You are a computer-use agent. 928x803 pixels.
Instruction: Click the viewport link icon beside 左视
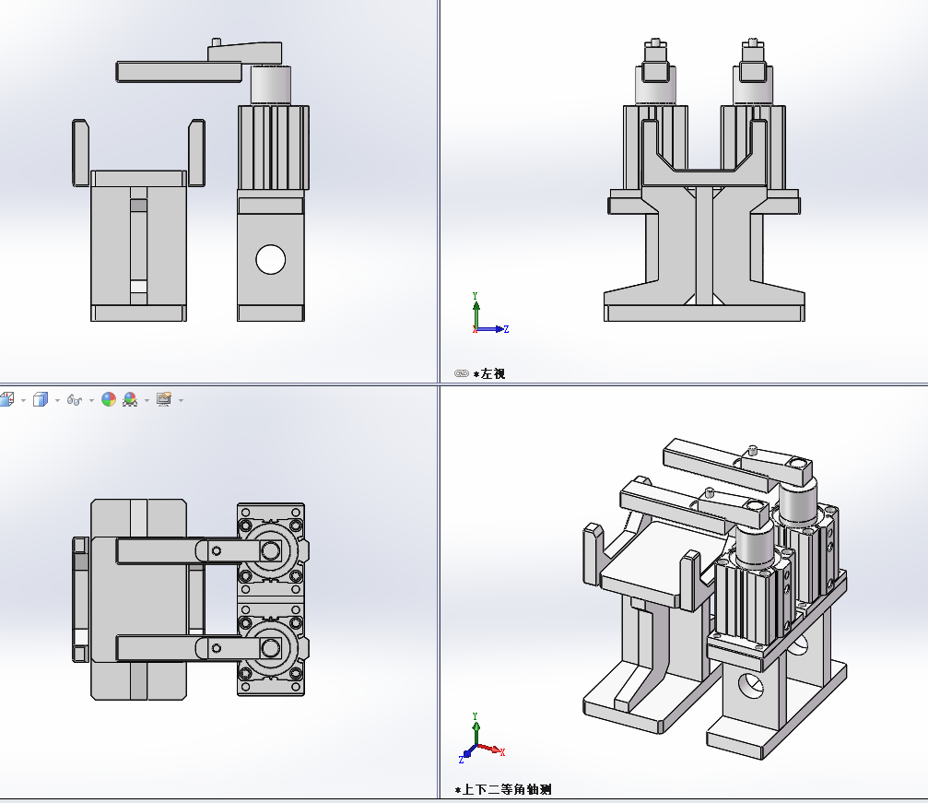click(x=462, y=373)
